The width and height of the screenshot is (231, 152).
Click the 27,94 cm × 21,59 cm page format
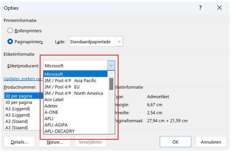(x=167, y=121)
